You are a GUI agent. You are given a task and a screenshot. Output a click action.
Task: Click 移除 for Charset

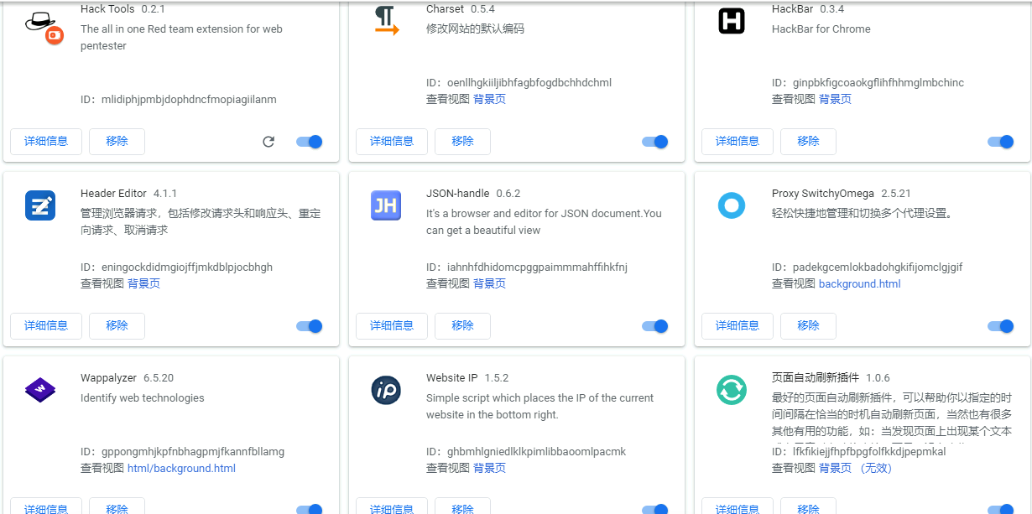pos(463,142)
